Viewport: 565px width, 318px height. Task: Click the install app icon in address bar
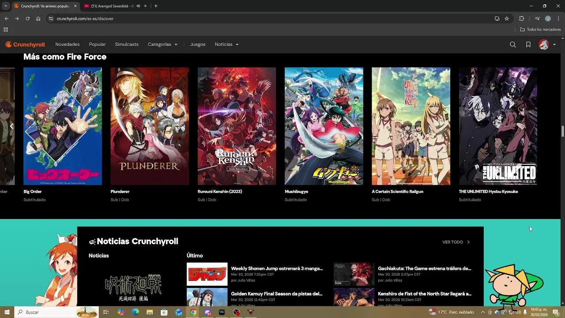[x=497, y=19]
